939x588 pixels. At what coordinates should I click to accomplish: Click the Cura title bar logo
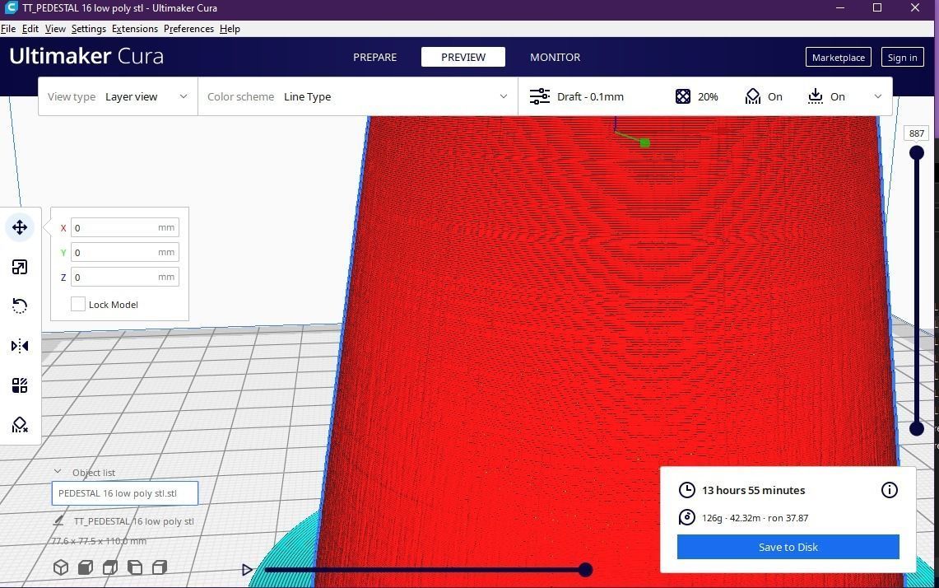point(11,7)
